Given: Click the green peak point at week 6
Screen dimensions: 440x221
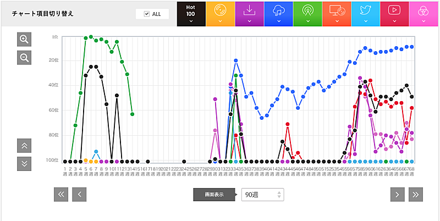Looking at the screenshot, I should 91,37.
